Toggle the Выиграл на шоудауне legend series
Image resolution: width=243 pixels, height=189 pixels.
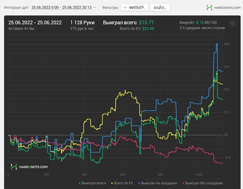pos(158,183)
